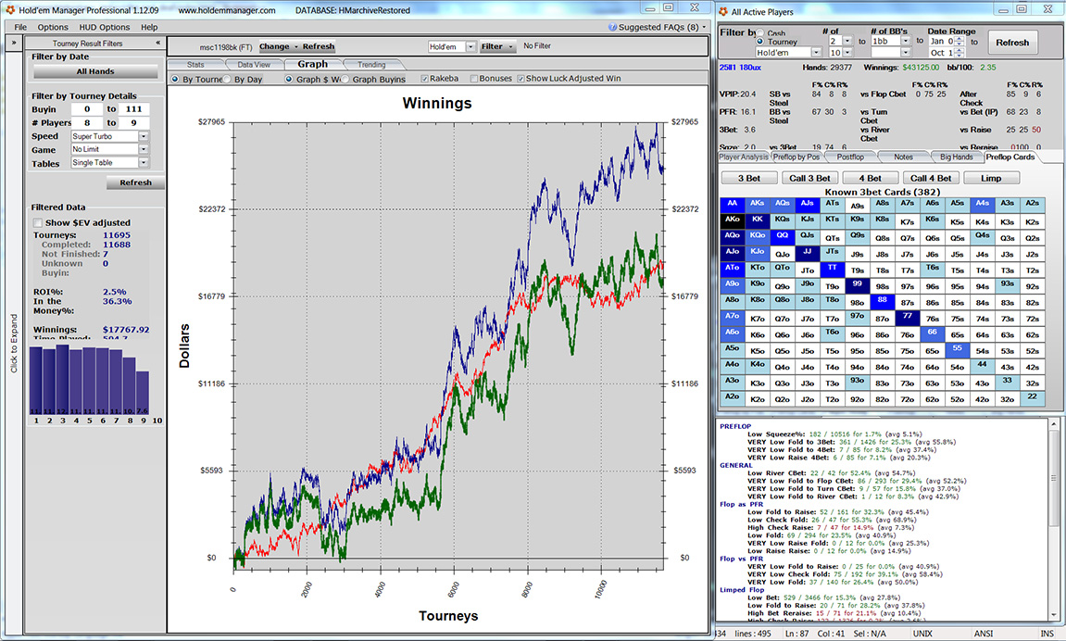The image size is (1066, 641).
Task: Enable the Bonuses checkbox
Action: click(x=475, y=79)
